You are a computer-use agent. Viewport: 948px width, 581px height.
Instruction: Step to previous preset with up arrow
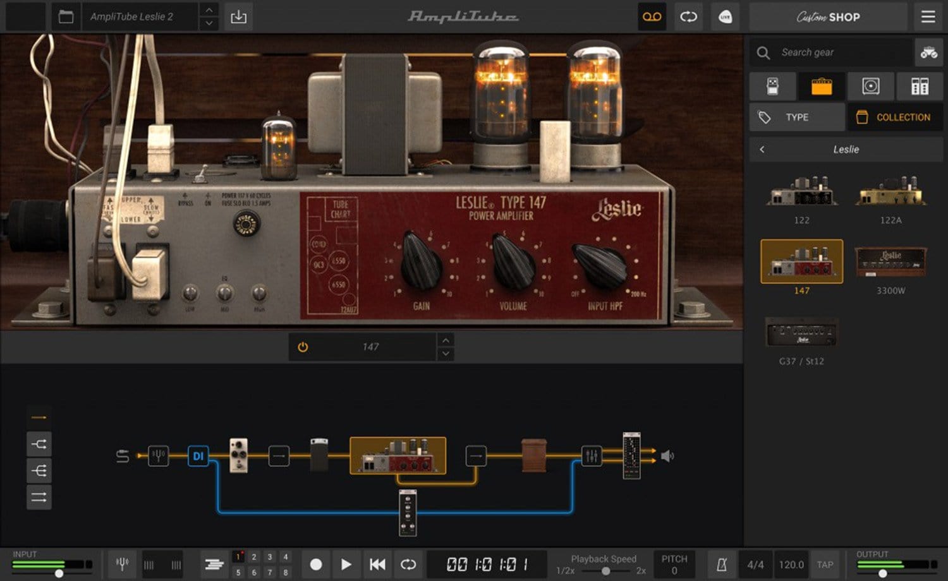[209, 9]
